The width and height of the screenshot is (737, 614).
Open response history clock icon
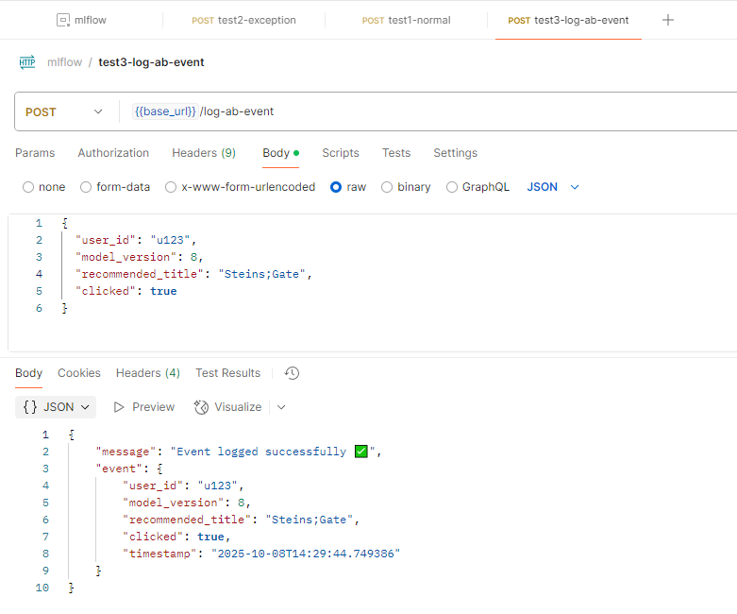click(x=293, y=373)
